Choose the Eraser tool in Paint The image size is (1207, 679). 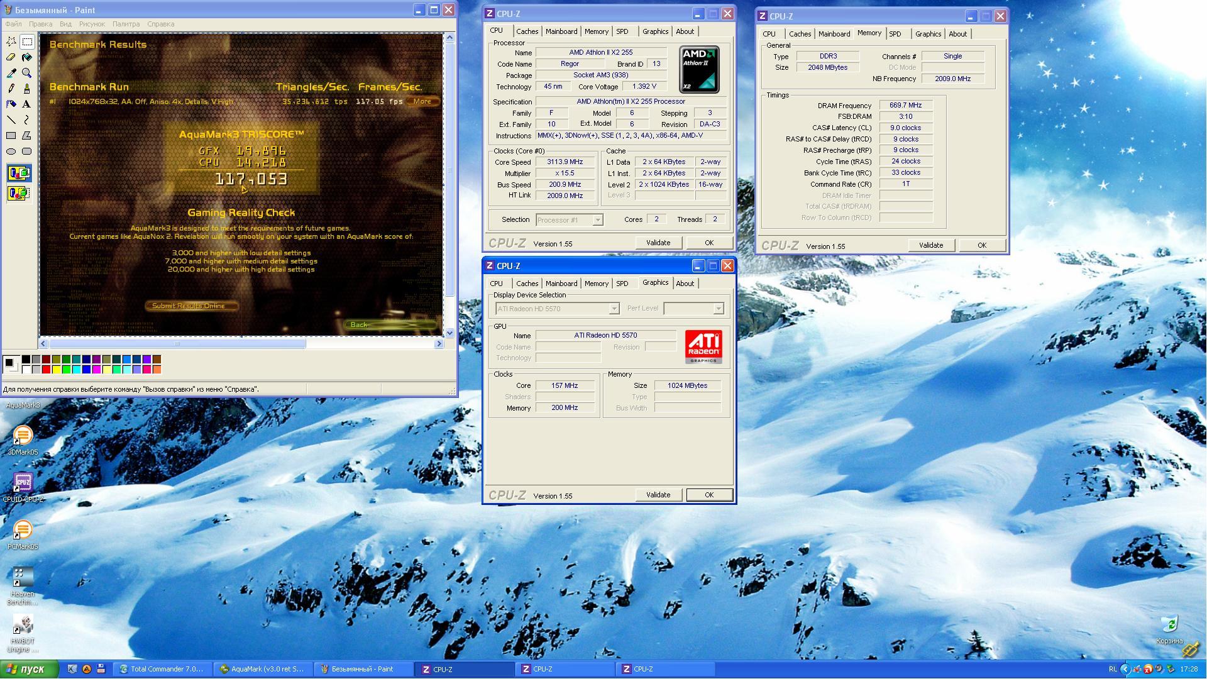[x=11, y=57]
